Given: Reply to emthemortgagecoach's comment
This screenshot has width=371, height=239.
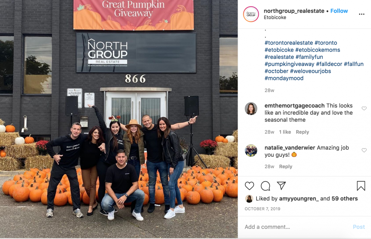Looking at the screenshot, I should pos(302,132).
